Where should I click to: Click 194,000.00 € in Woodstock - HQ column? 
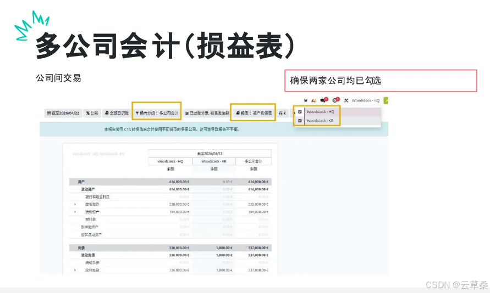(x=179, y=212)
